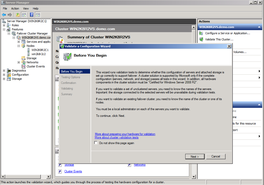Click the Features icon in tree
This screenshot has height=185, width=264.
click(9, 29)
